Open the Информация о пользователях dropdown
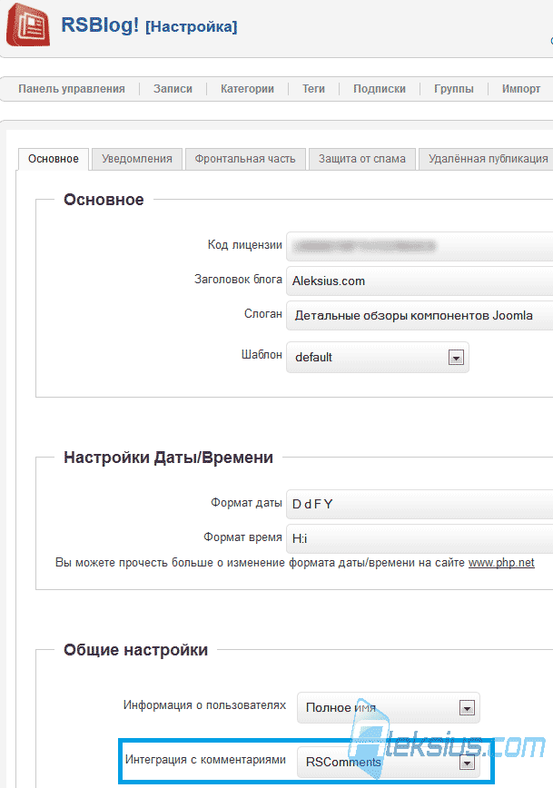This screenshot has height=788, width=553. click(389, 707)
